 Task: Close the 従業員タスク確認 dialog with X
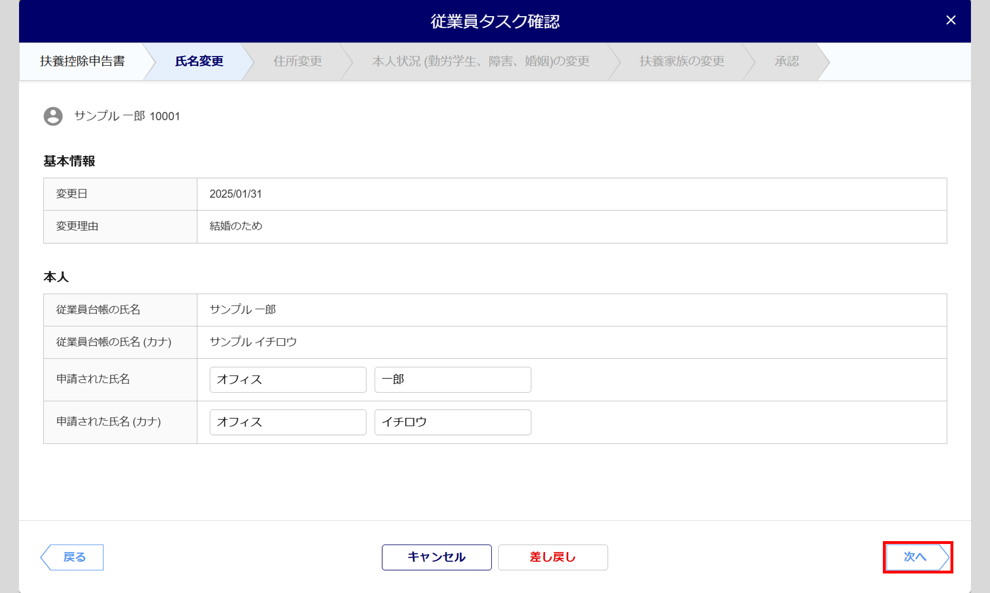tap(950, 20)
